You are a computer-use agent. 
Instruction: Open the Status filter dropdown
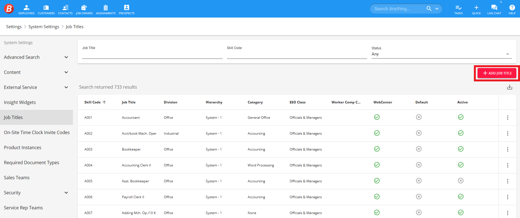pyautogui.click(x=442, y=54)
